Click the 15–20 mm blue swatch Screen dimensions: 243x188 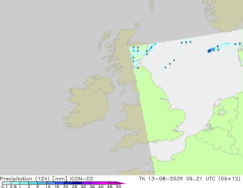point(60,183)
